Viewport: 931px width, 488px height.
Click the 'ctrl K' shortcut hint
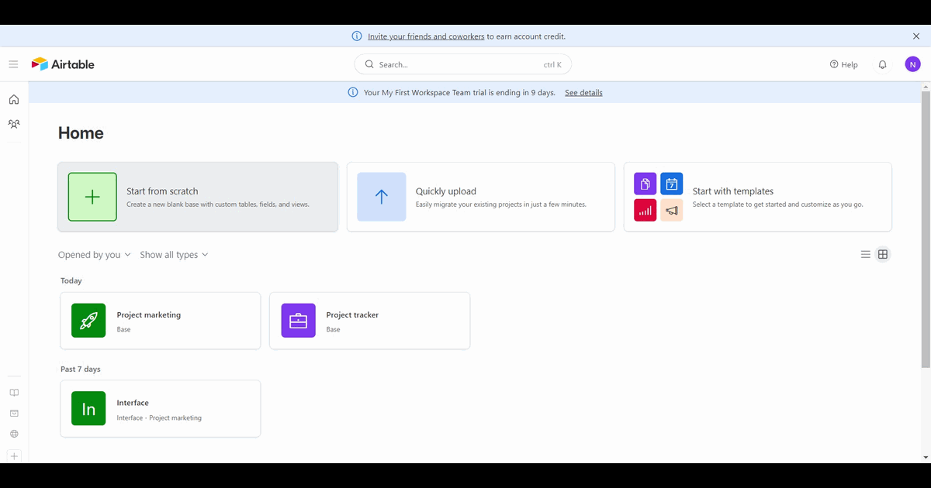[x=552, y=65]
